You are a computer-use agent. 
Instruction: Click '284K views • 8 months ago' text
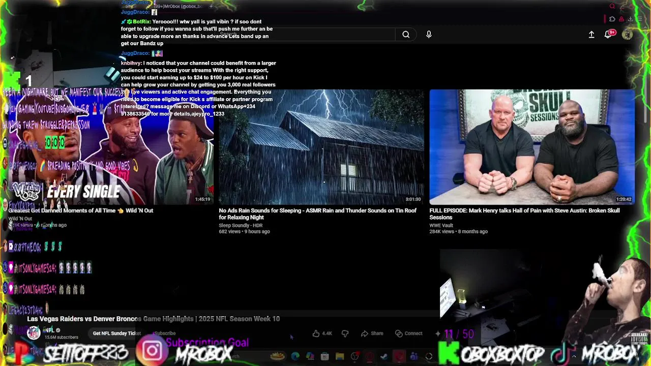pyautogui.click(x=458, y=231)
